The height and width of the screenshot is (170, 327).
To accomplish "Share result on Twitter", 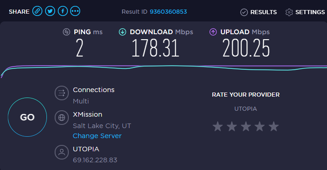I will tap(50, 11).
